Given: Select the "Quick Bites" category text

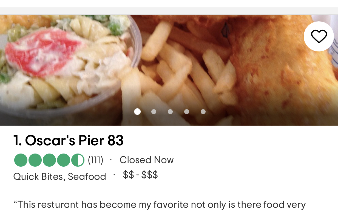Looking at the screenshot, I should click(x=39, y=177).
